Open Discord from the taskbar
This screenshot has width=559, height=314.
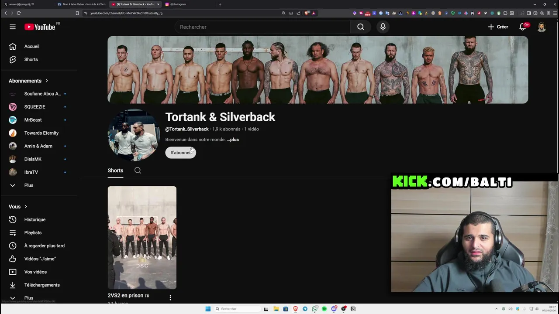(334, 309)
